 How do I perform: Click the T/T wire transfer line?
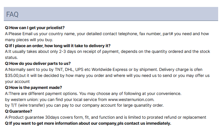84,105
